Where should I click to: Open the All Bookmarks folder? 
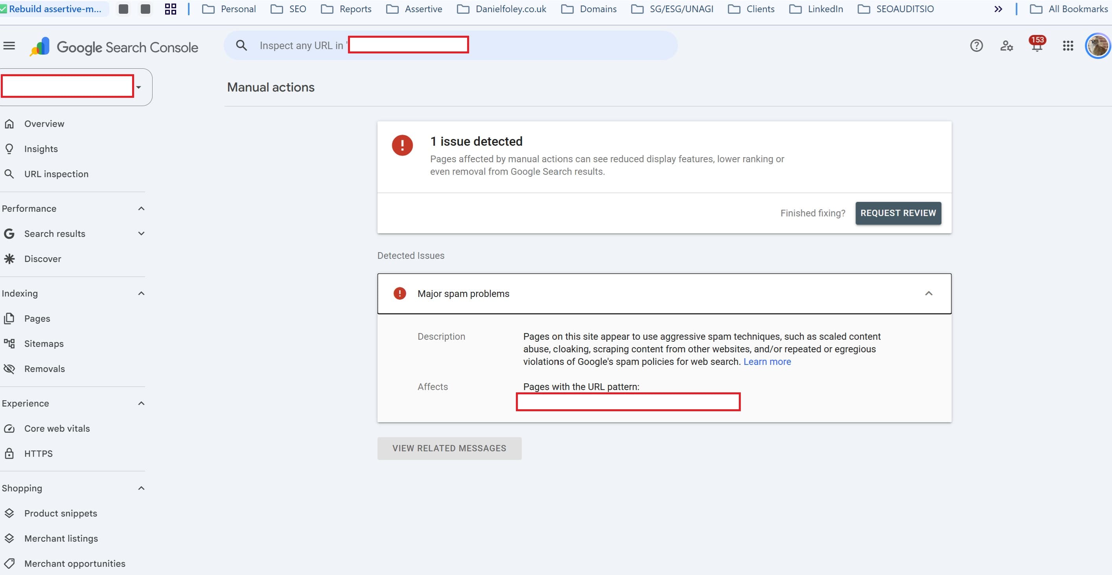pyautogui.click(x=1068, y=9)
